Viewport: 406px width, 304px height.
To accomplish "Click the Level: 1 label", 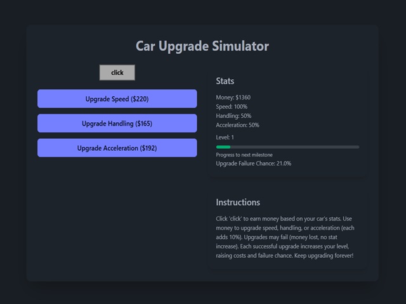I will tap(225, 137).
